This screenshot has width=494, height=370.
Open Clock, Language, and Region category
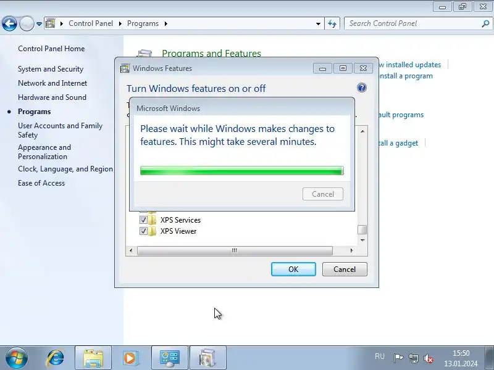tap(65, 169)
